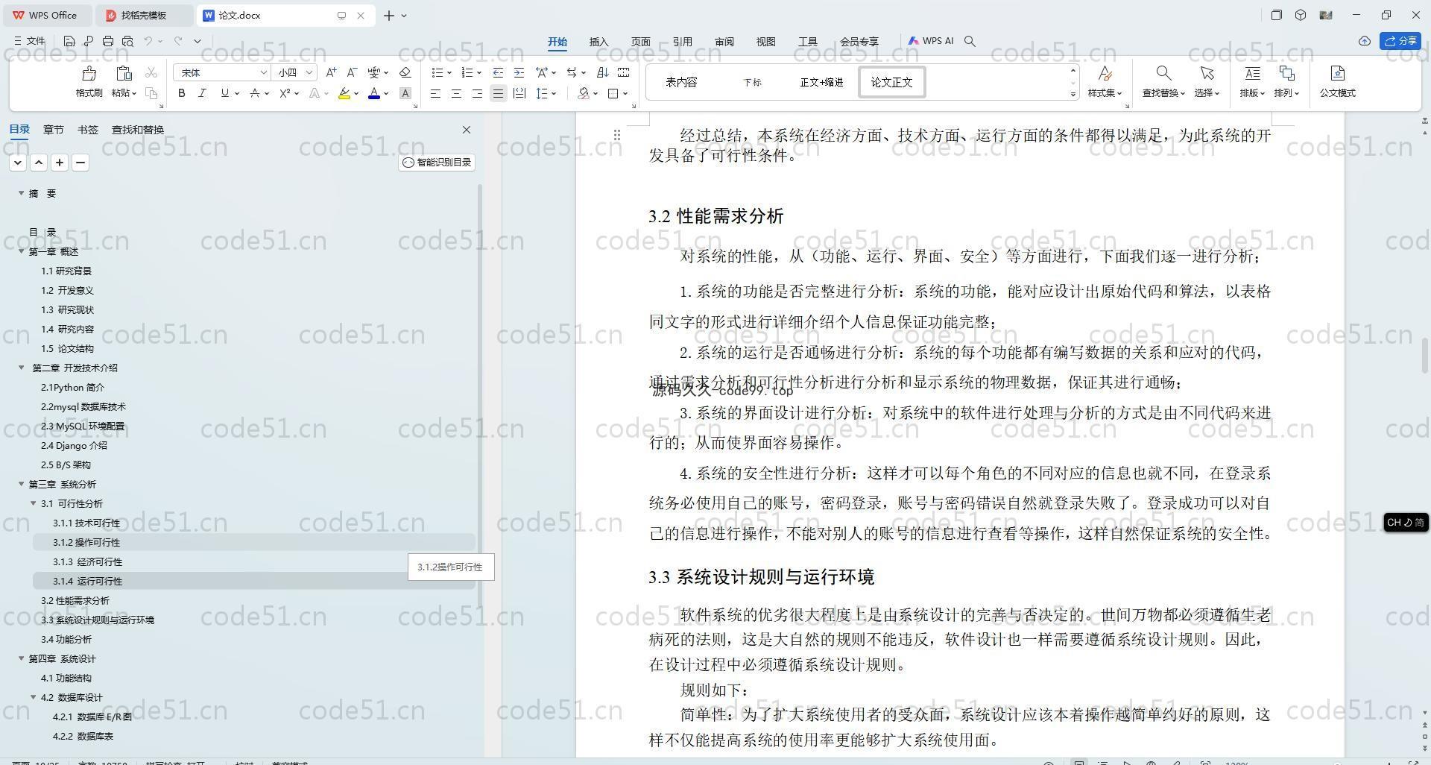Image resolution: width=1431 pixels, height=765 pixels.
Task: Apply the yellow highlight color swatch
Action: (x=344, y=93)
